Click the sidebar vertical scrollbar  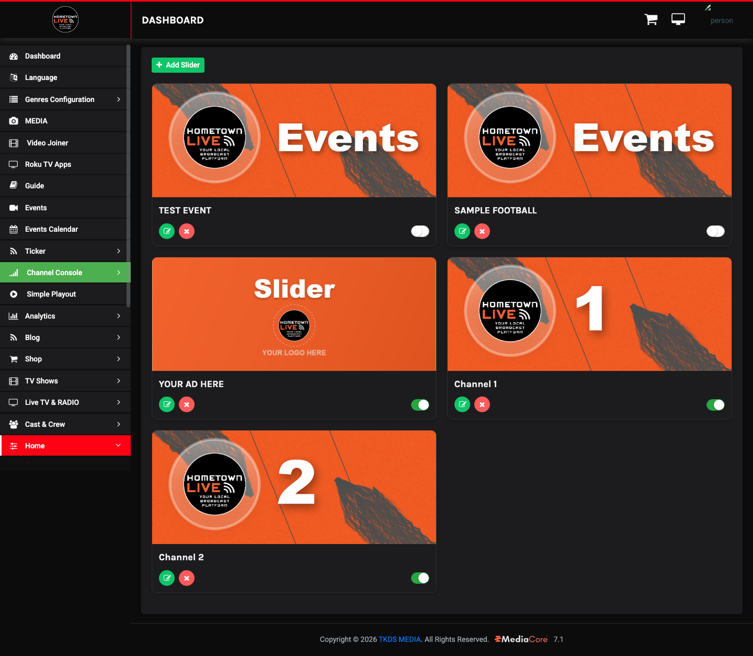[128, 175]
